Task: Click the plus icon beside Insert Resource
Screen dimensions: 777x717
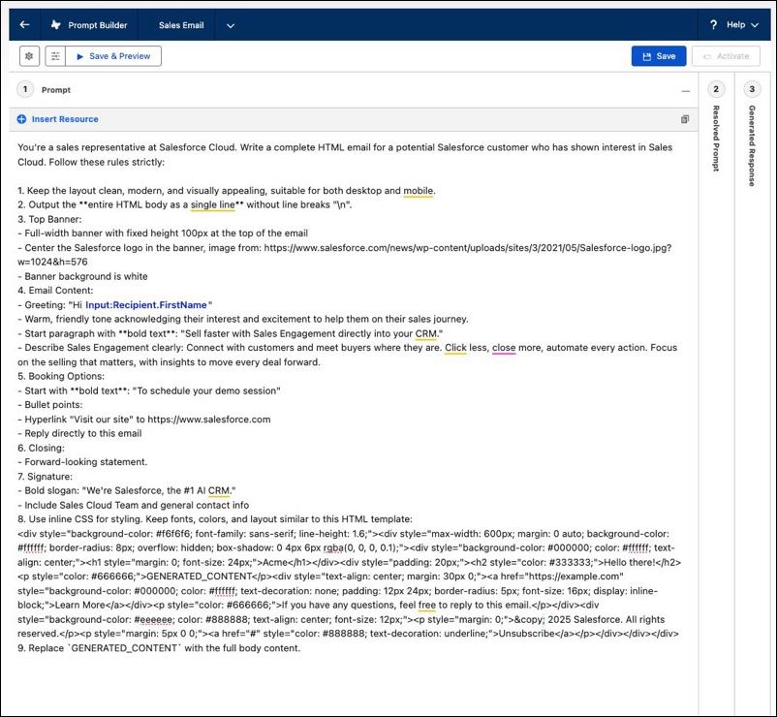Action: coord(22,119)
